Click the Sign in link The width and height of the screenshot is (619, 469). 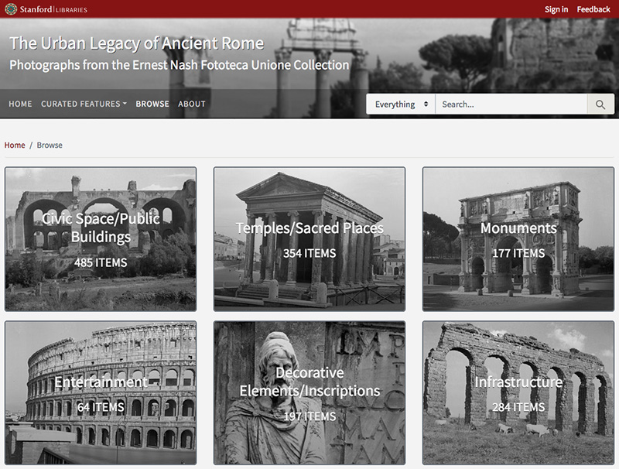coord(556,9)
